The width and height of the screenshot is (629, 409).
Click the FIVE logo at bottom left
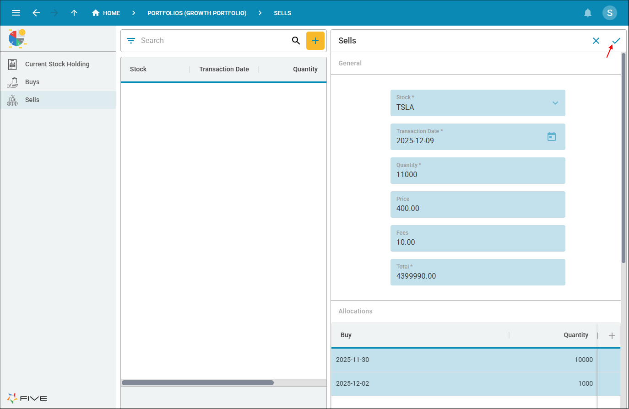click(27, 398)
